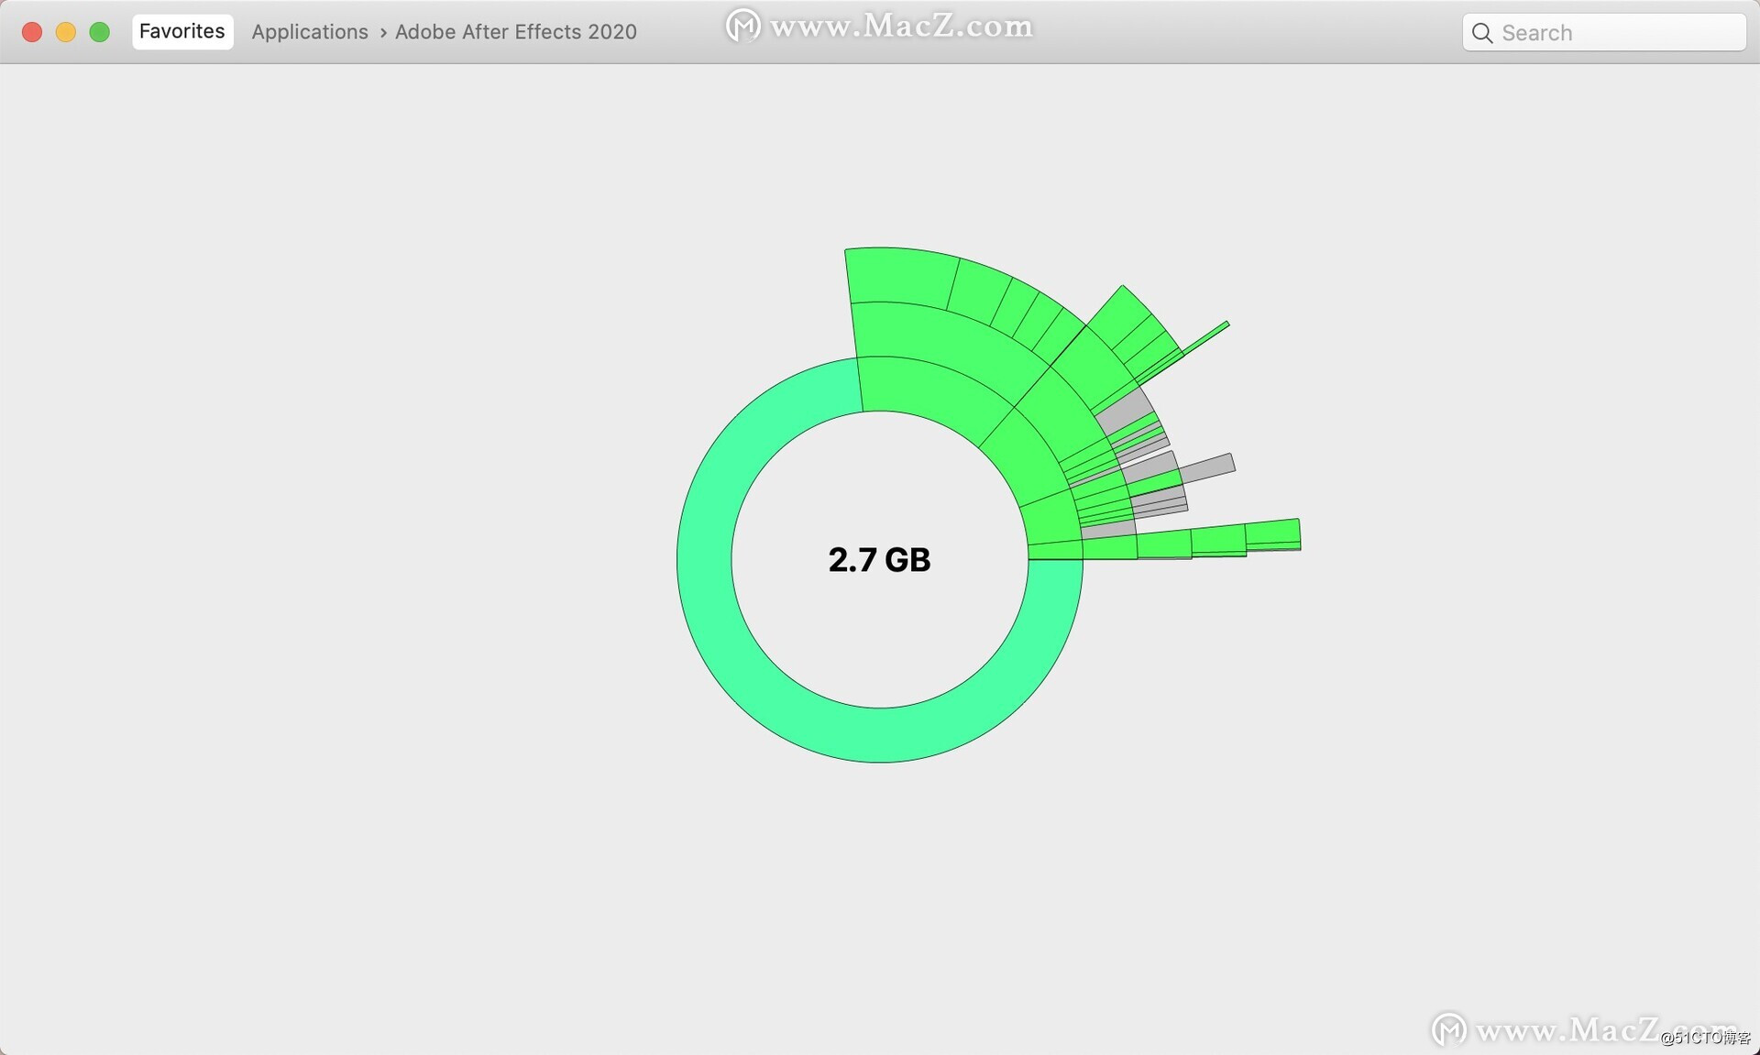Click the 2.7 GB center label
Viewport: 1760px width, 1055px height.
click(879, 559)
